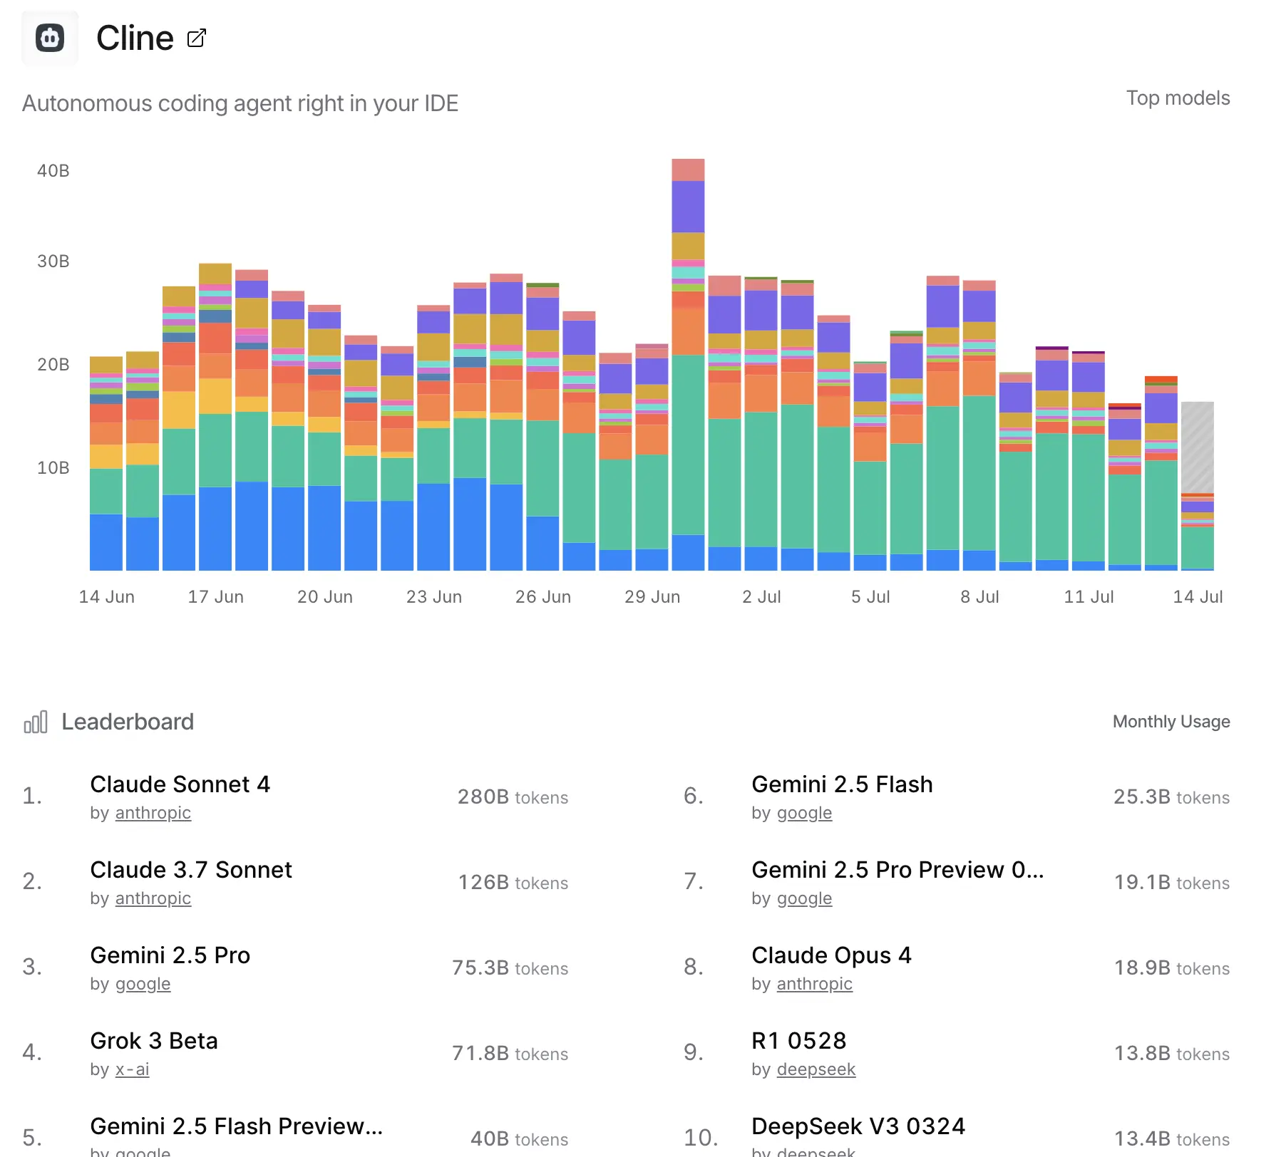
Task: Select the Claude 3.7 Sonnet model name
Action: (191, 870)
